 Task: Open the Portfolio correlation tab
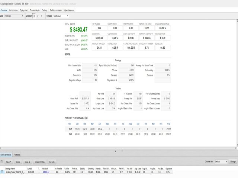(x=56, y=10)
